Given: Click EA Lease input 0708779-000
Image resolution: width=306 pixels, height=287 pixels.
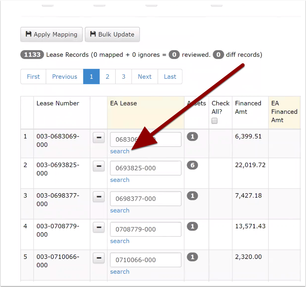Looking at the screenshot, I should click(145, 229).
